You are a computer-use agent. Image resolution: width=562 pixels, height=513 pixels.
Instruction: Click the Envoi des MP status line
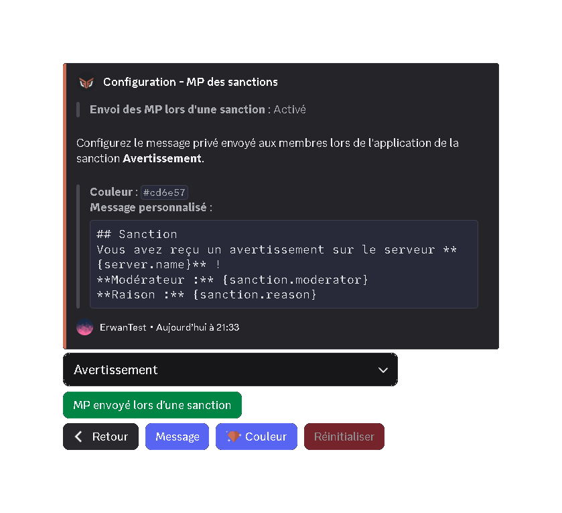coord(198,109)
